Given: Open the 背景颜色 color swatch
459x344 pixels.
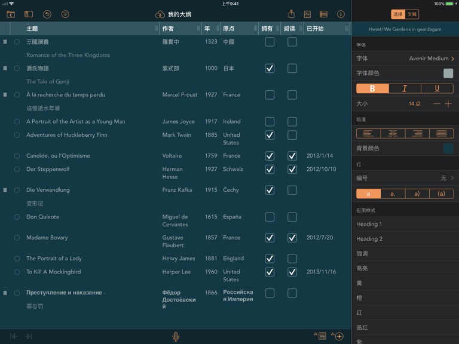Looking at the screenshot, I should click(x=448, y=149).
